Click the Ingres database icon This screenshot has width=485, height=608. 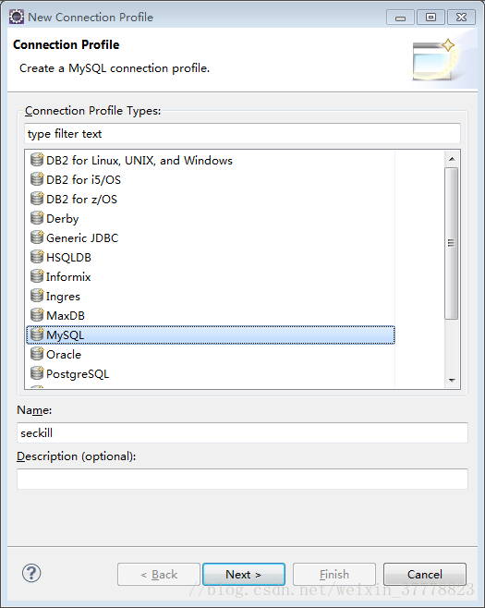pyautogui.click(x=37, y=295)
